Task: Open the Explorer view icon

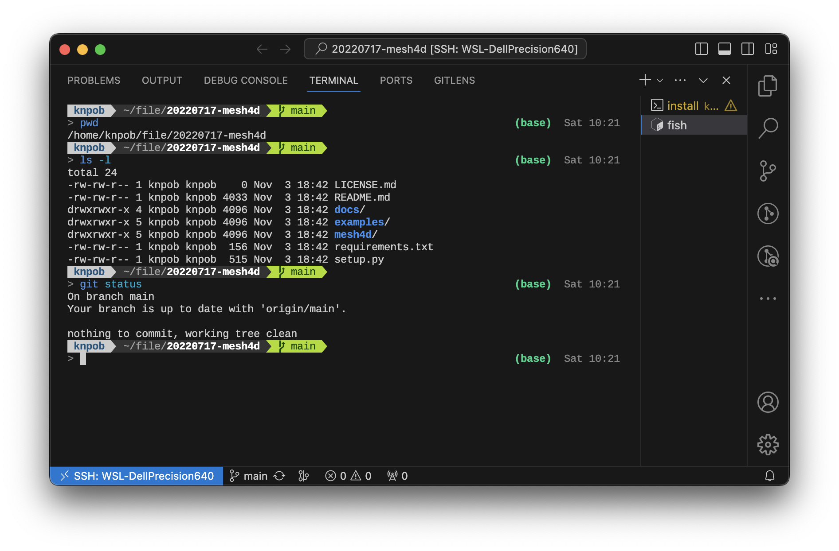Action: coord(768,86)
